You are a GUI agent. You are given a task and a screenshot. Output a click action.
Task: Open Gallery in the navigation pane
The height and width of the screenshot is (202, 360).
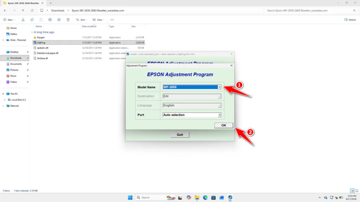[14, 34]
